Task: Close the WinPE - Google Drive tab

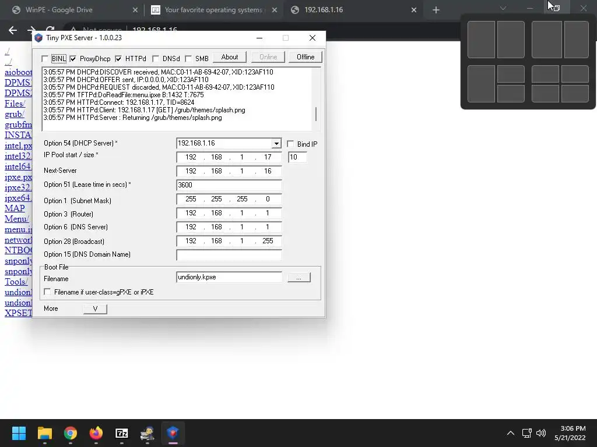Action: tap(135, 10)
